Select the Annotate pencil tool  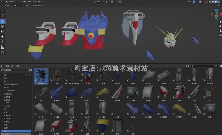click(x=2, y=42)
